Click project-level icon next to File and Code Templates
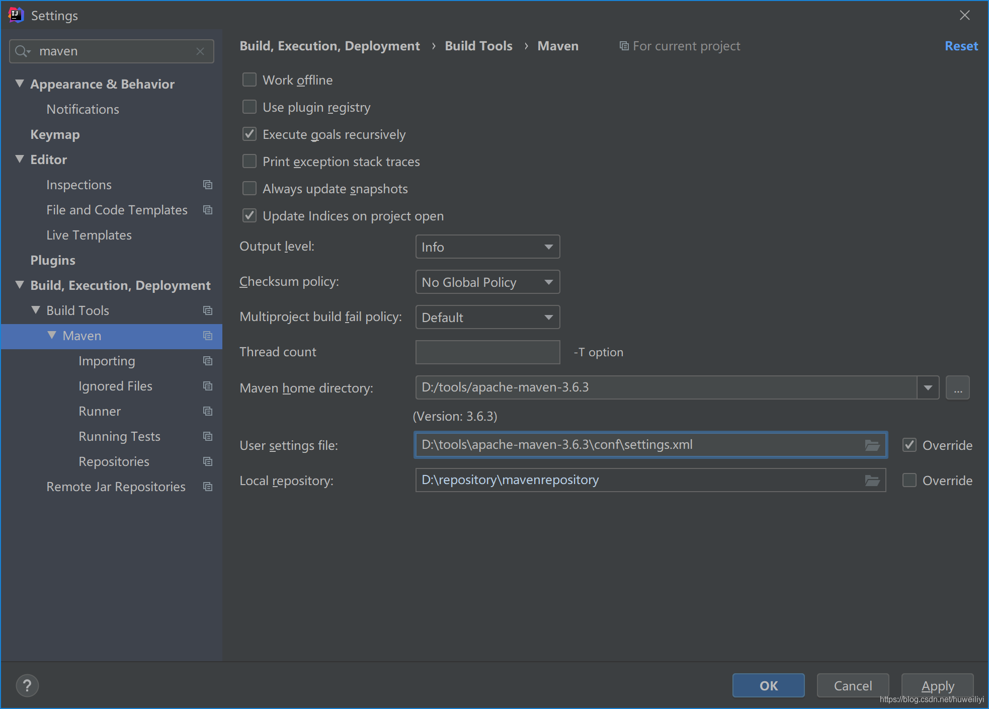The image size is (989, 709). (208, 210)
